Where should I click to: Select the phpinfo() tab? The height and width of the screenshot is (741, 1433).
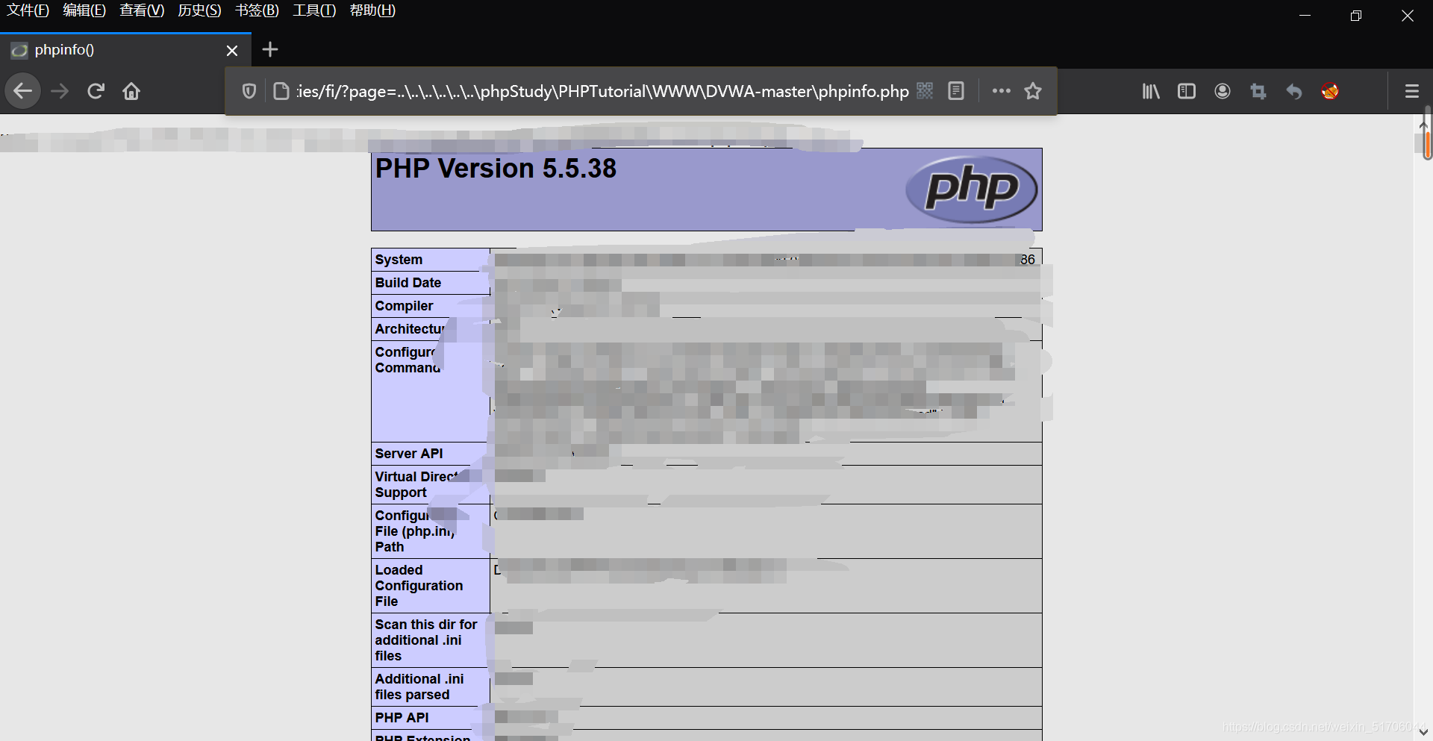coord(125,49)
